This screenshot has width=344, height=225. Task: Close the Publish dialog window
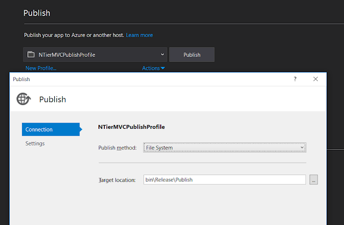[x=316, y=79]
